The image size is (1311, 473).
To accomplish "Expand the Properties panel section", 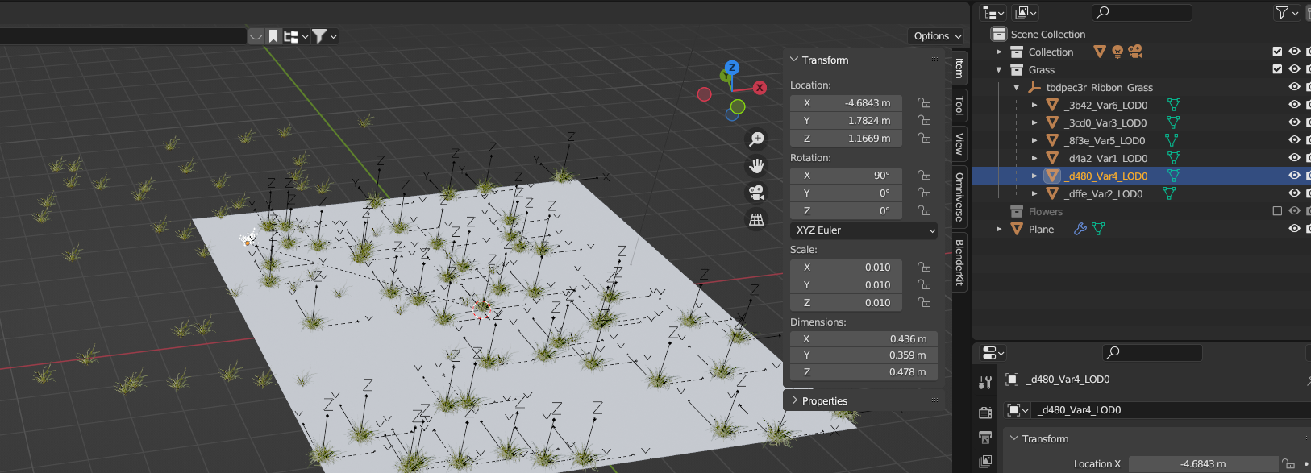I will click(x=824, y=401).
